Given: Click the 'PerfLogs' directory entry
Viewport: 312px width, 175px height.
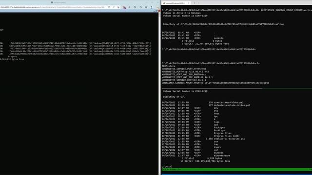Looking at the screenshot, I should pos(219,131).
